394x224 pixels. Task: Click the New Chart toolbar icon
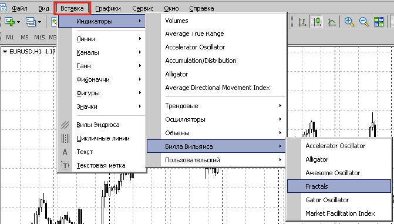click(9, 22)
